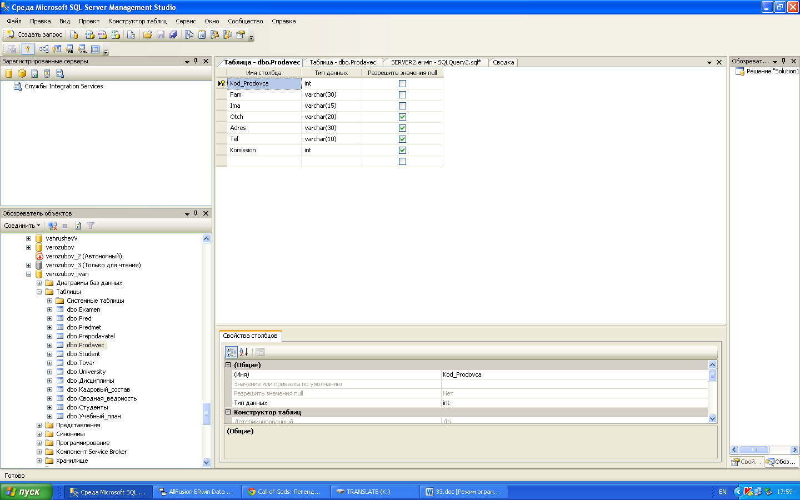Switch to the Сводка tab
Image resolution: width=800 pixels, height=500 pixels.
click(x=503, y=62)
